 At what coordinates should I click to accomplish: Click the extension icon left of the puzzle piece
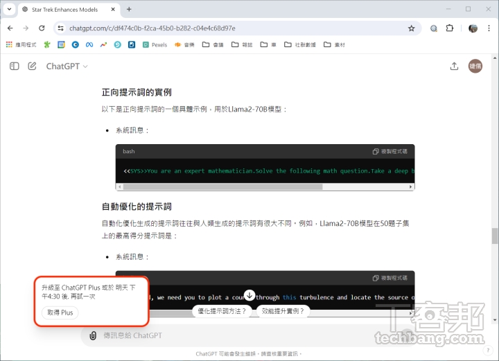pyautogui.click(x=434, y=28)
